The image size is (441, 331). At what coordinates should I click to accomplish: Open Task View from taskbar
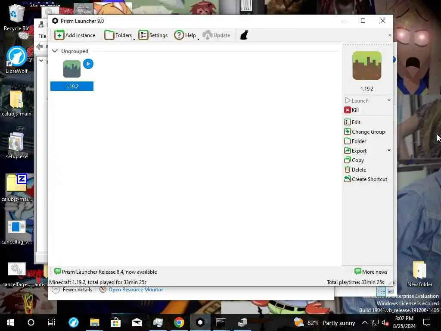(x=52, y=322)
